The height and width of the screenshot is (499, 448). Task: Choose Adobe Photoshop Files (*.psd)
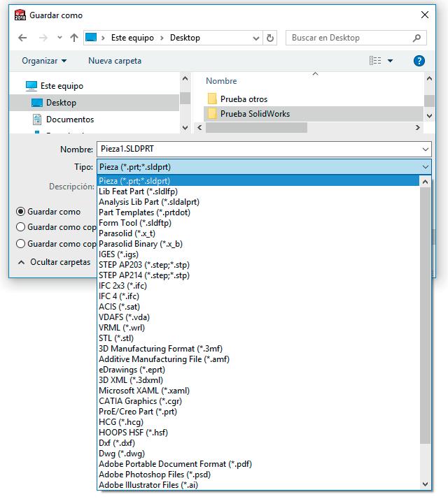click(x=258, y=475)
